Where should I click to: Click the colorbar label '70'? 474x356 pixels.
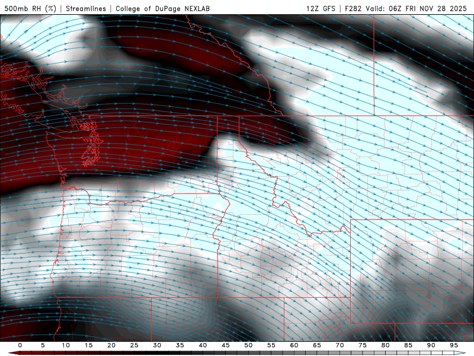coord(340,345)
